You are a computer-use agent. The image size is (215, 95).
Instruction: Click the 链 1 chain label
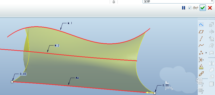click(x=70, y=23)
